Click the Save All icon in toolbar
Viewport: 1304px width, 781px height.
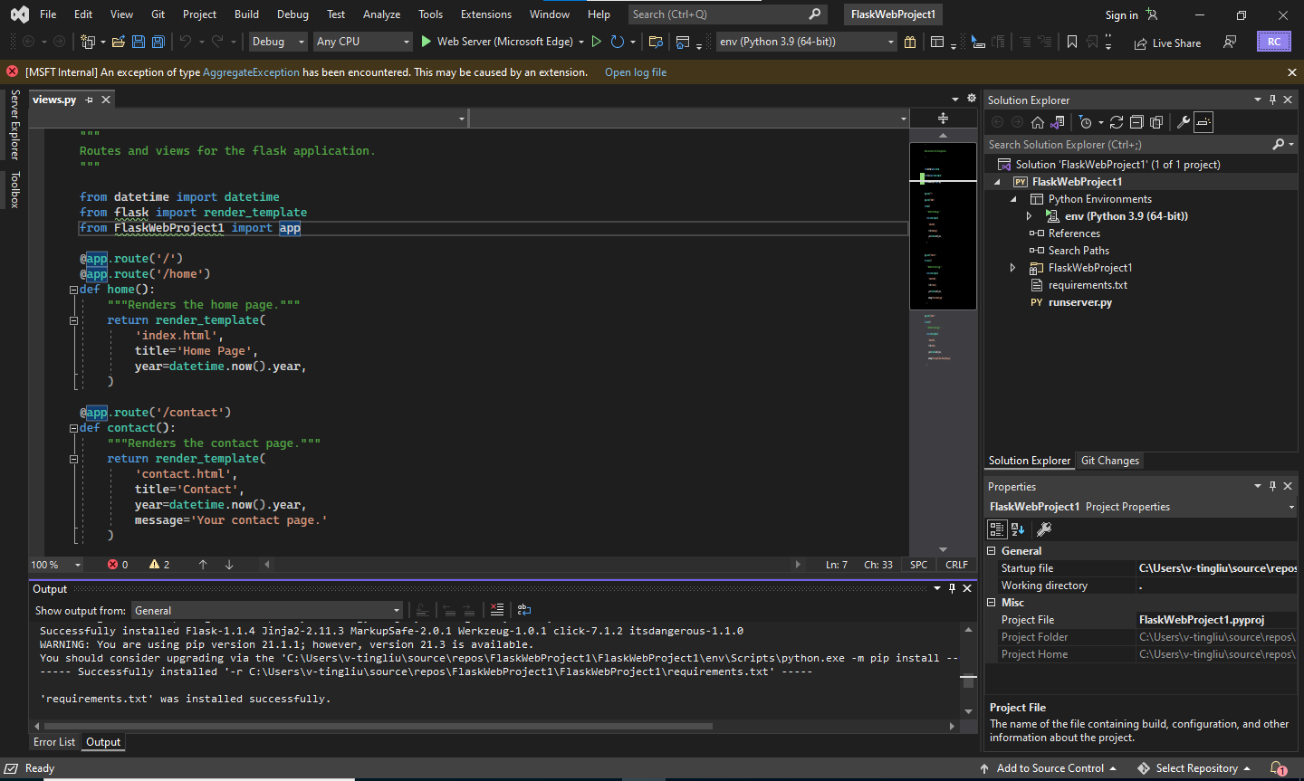[x=158, y=42]
